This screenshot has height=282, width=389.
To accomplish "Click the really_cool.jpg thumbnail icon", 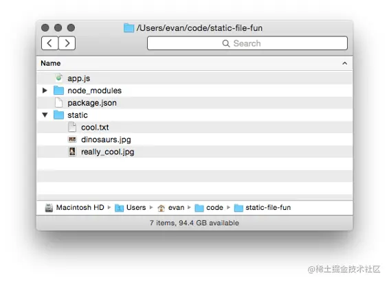I will click(x=72, y=152).
